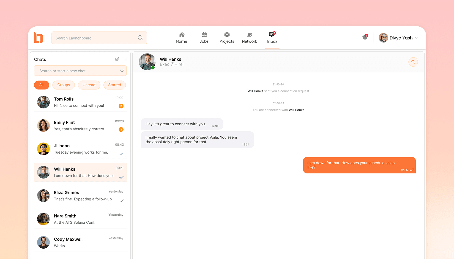This screenshot has height=259, width=454.
Task: Click magnifier icon in chat search field
Action: [122, 71]
